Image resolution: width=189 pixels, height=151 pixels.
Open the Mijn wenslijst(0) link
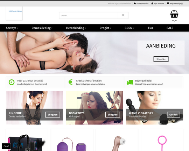click(x=176, y=3)
